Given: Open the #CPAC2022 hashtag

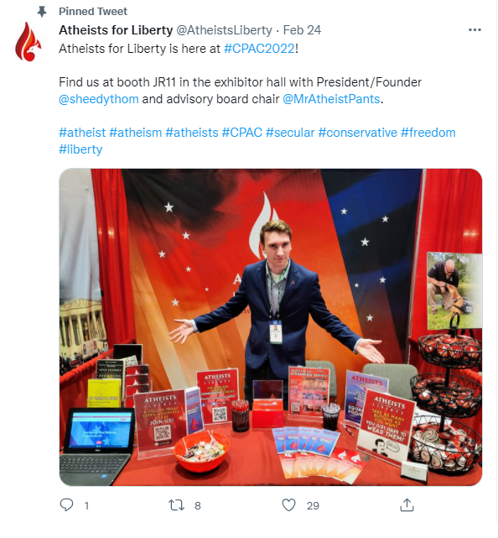Looking at the screenshot, I should [259, 49].
